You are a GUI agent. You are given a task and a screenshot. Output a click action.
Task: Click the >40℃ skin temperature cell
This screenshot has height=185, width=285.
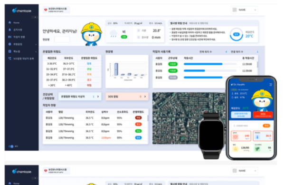coord(68,85)
